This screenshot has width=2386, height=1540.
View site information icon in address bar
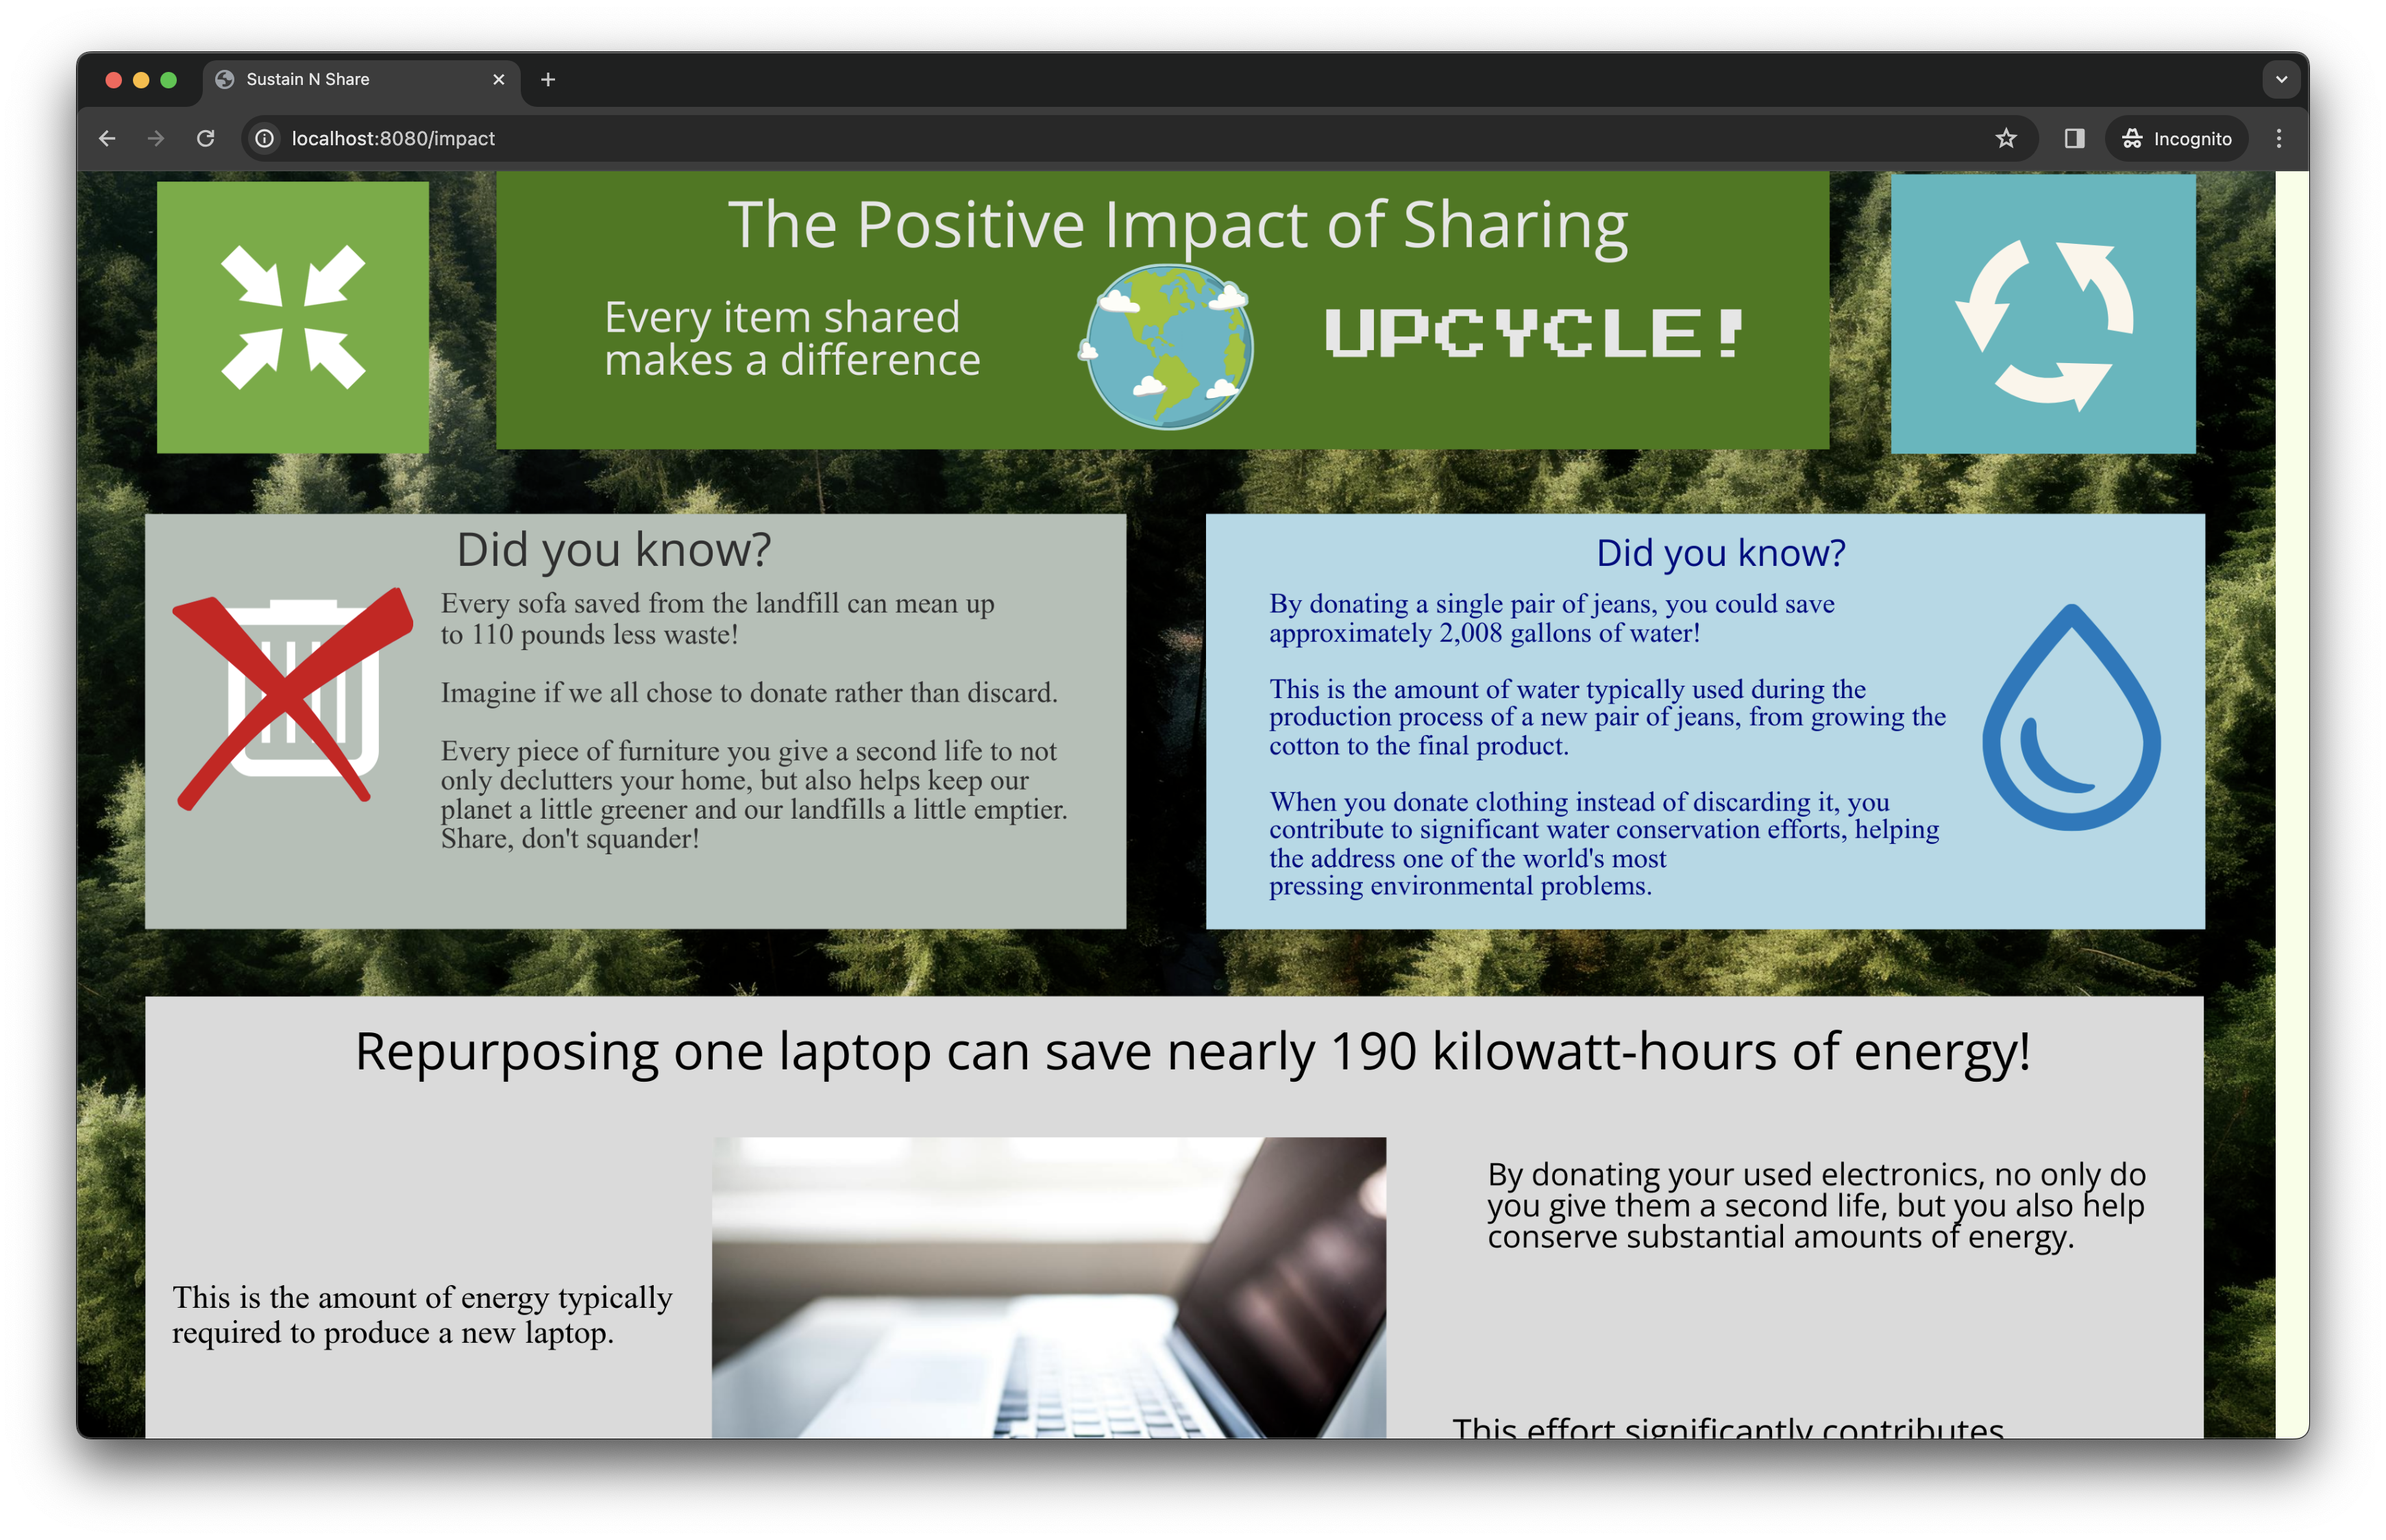pyautogui.click(x=265, y=139)
